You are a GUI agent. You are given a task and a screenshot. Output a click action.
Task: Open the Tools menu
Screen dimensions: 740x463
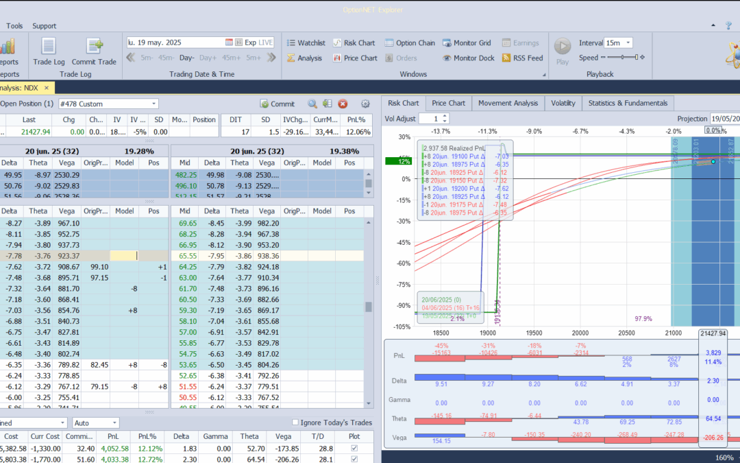point(14,25)
